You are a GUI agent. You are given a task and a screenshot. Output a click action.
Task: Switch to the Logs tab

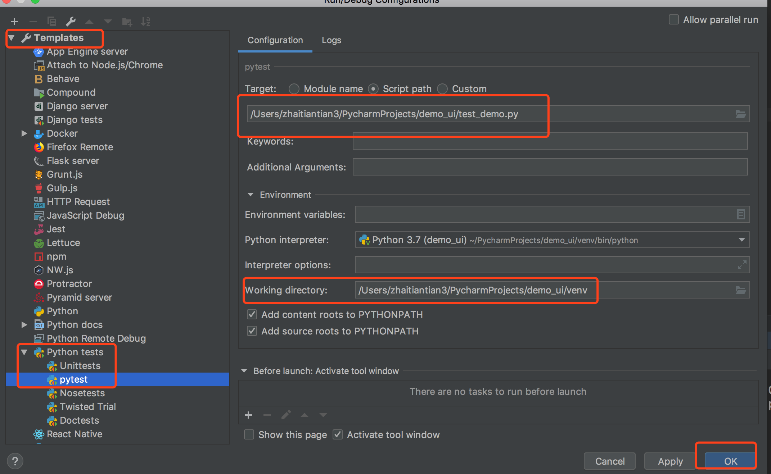[x=331, y=40]
